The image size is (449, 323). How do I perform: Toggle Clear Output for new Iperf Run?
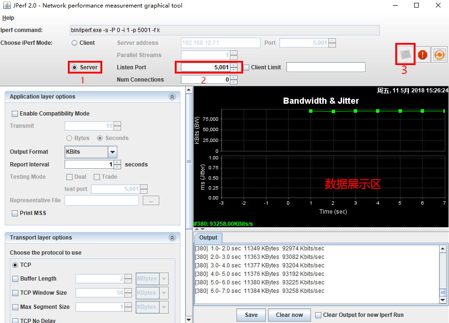tap(318, 315)
